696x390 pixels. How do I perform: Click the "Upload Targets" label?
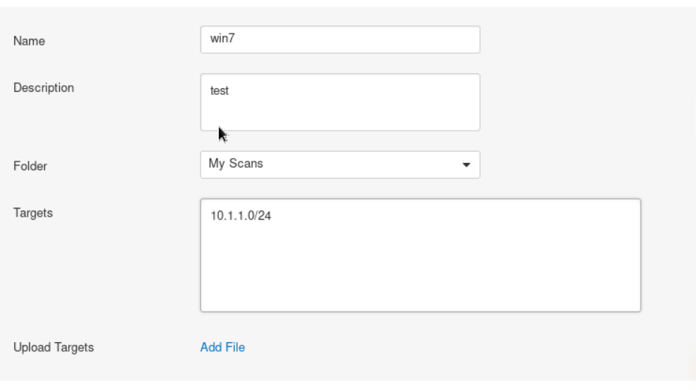click(54, 347)
